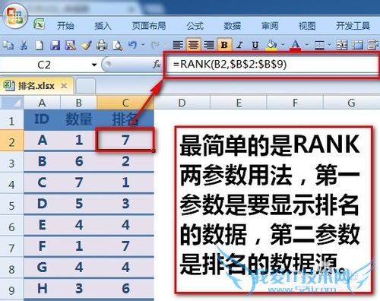Undo the last action with the blue arrow
The image size is (380, 301).
coord(132,45)
